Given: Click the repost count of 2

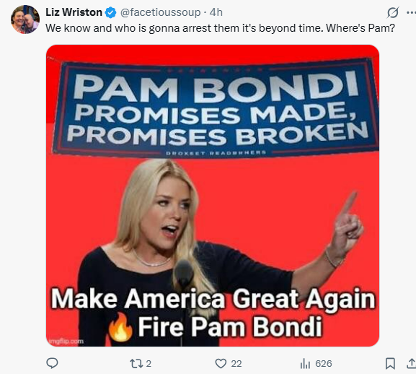Looking at the screenshot, I should coord(149,363).
